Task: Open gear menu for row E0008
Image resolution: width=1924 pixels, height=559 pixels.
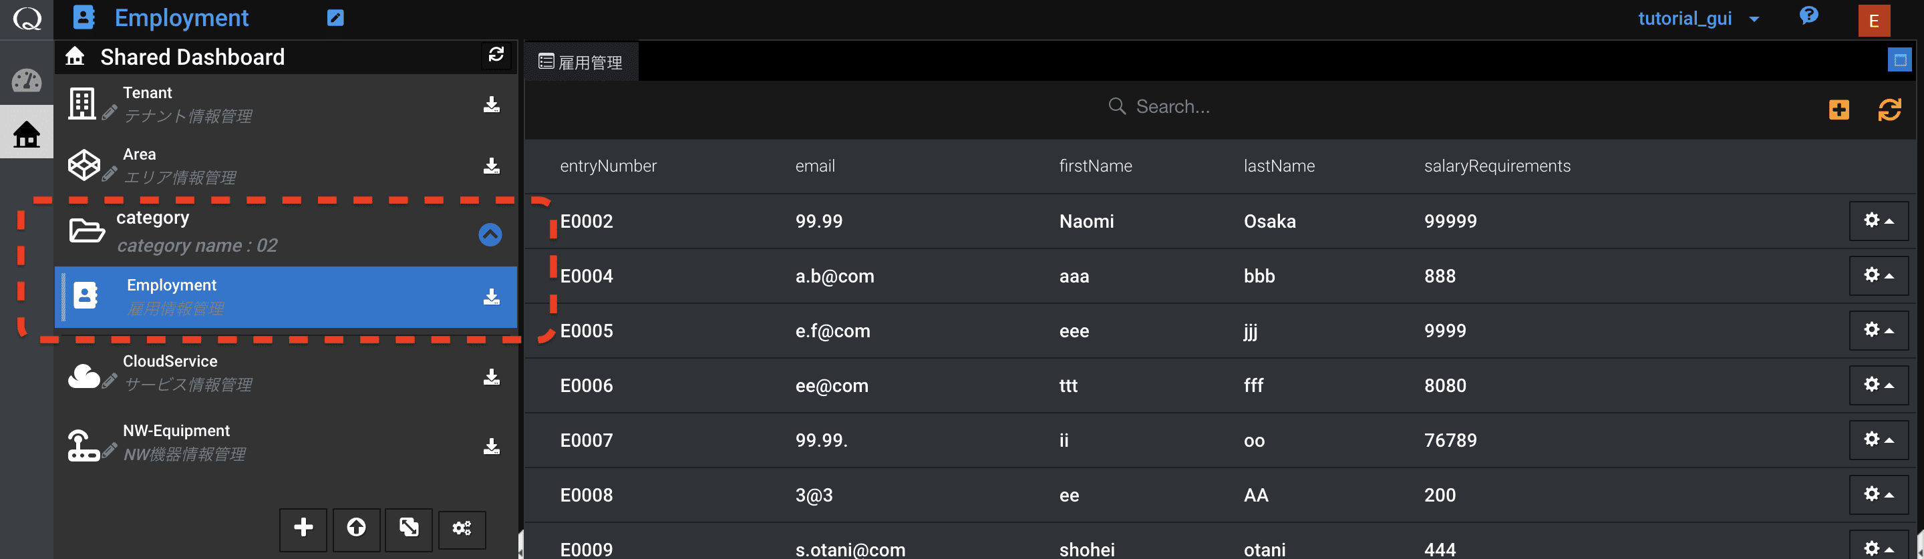Action: click(1879, 494)
